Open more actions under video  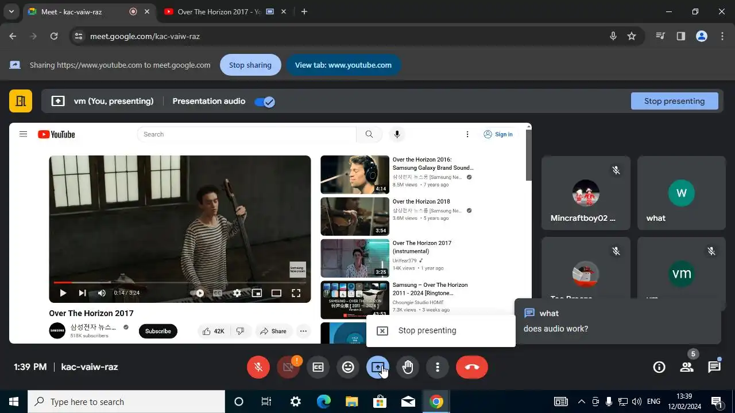303,331
